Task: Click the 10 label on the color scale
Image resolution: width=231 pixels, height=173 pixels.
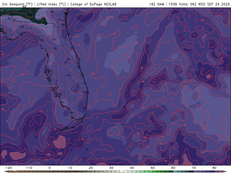Action: click(x=70, y=168)
